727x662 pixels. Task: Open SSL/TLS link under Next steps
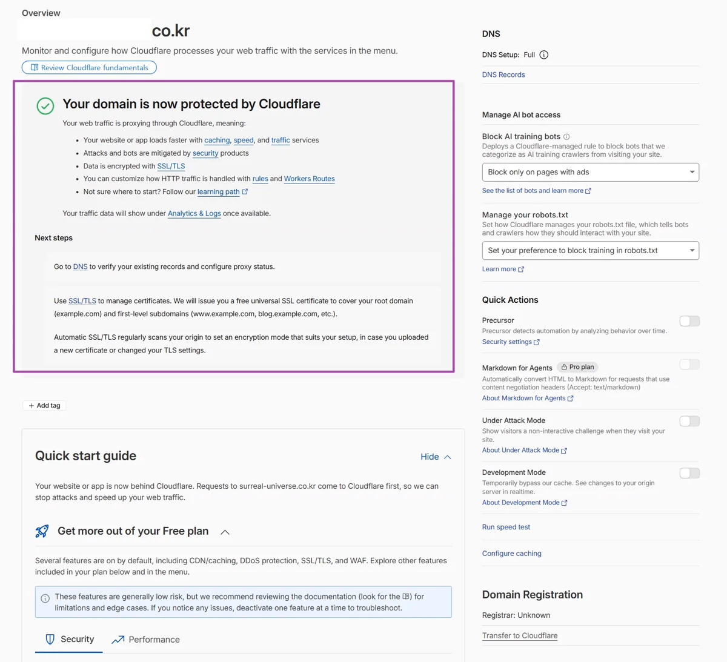pyautogui.click(x=82, y=300)
